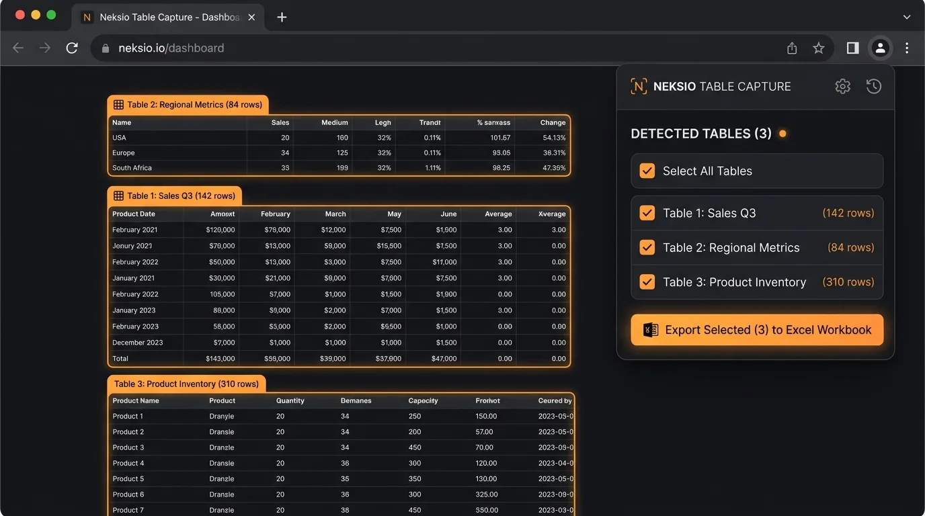Image resolution: width=925 pixels, height=516 pixels.
Task: Open the tab search dropdown chevron
Action: 907,17
